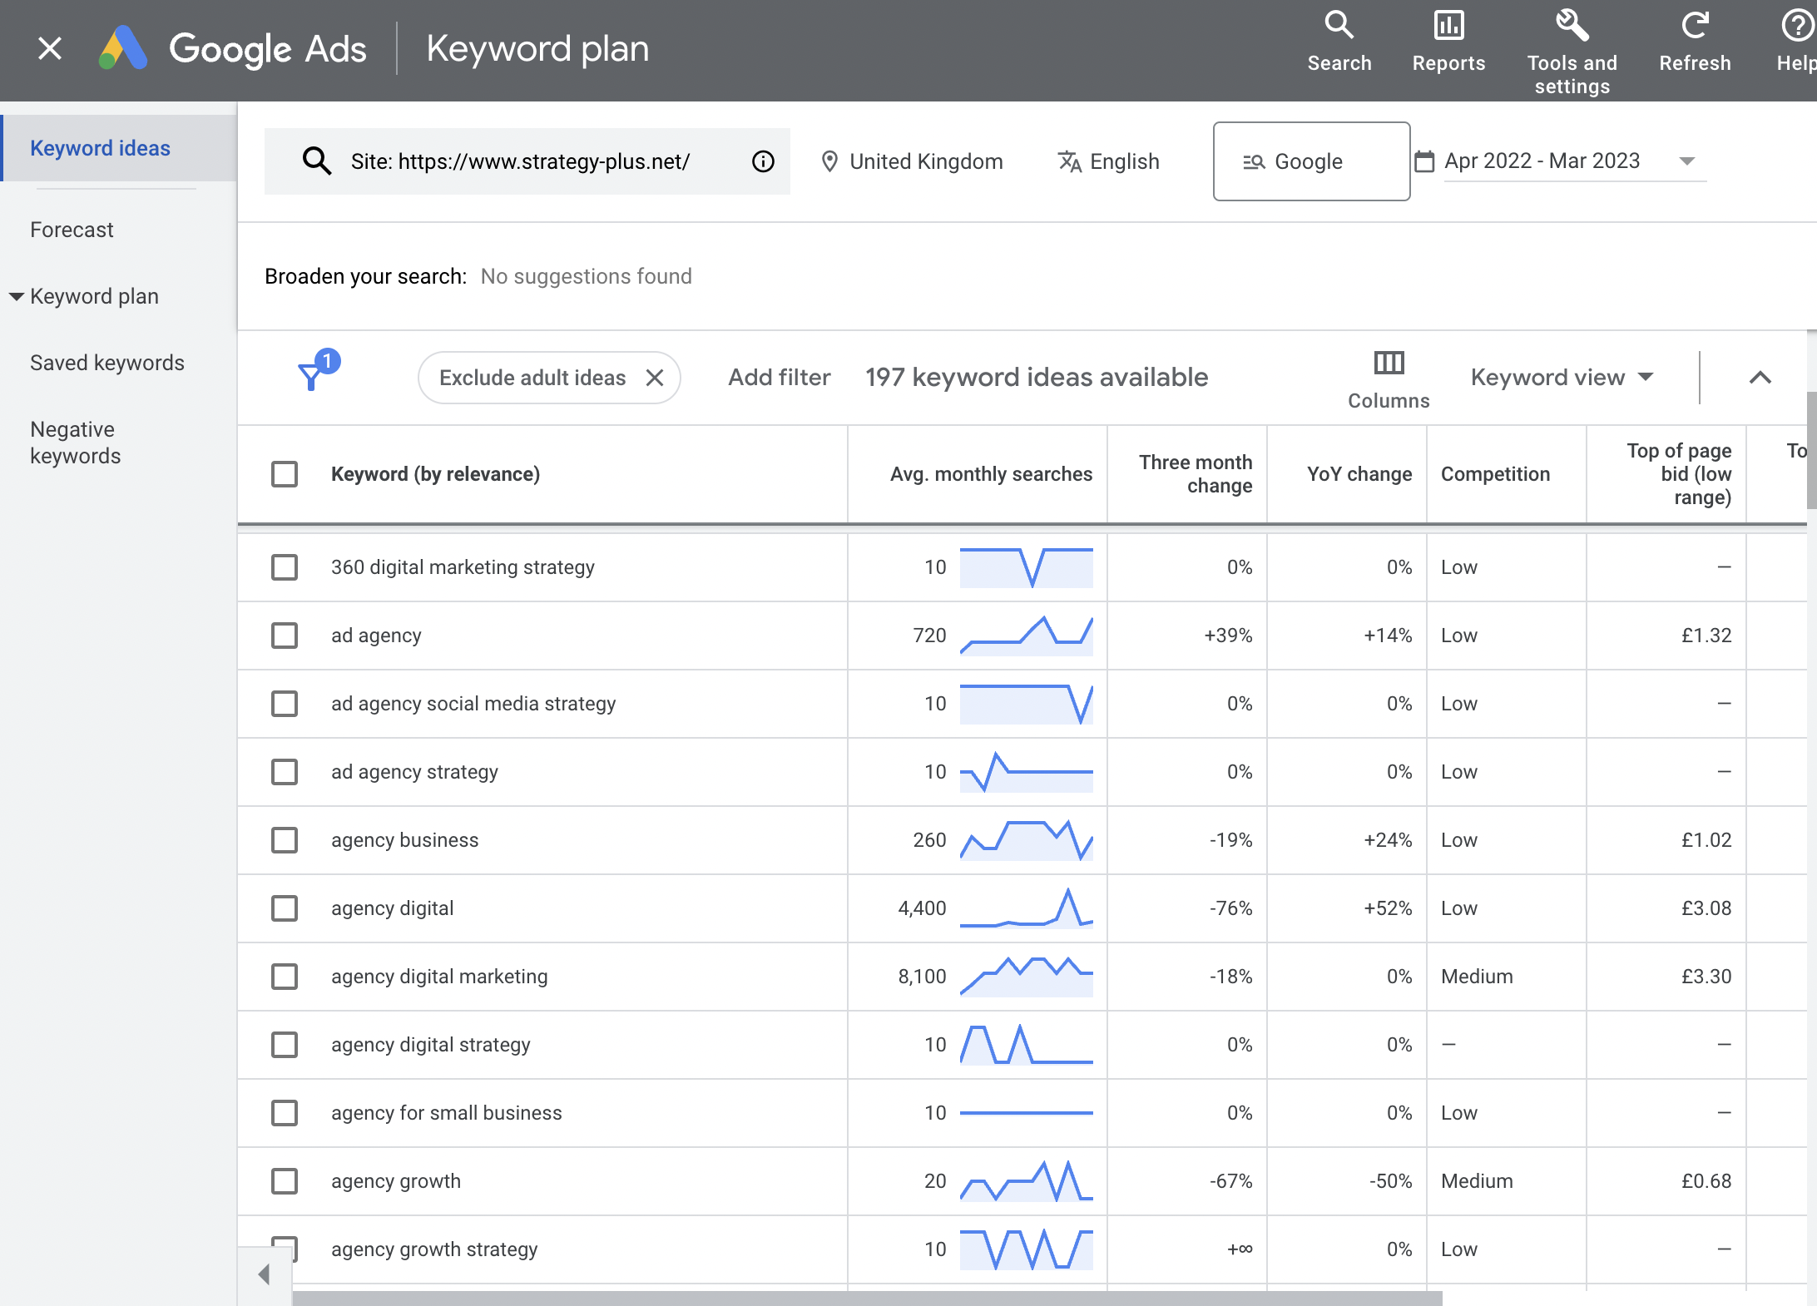The height and width of the screenshot is (1306, 1817).
Task: Click the horizontal scrollbar at table bottom
Action: pos(867,1299)
